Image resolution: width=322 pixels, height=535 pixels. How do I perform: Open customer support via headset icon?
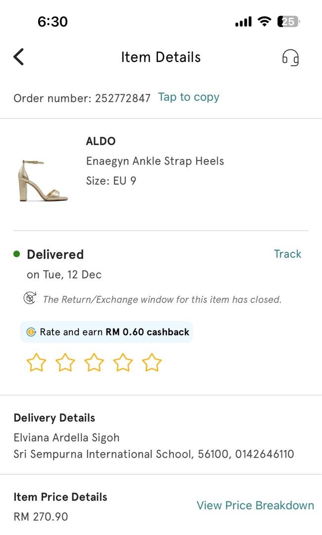pos(290,57)
